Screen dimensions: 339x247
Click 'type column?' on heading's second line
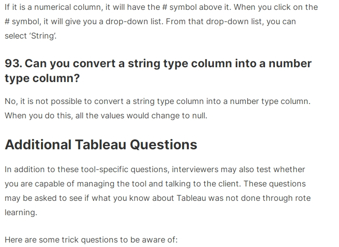point(42,78)
